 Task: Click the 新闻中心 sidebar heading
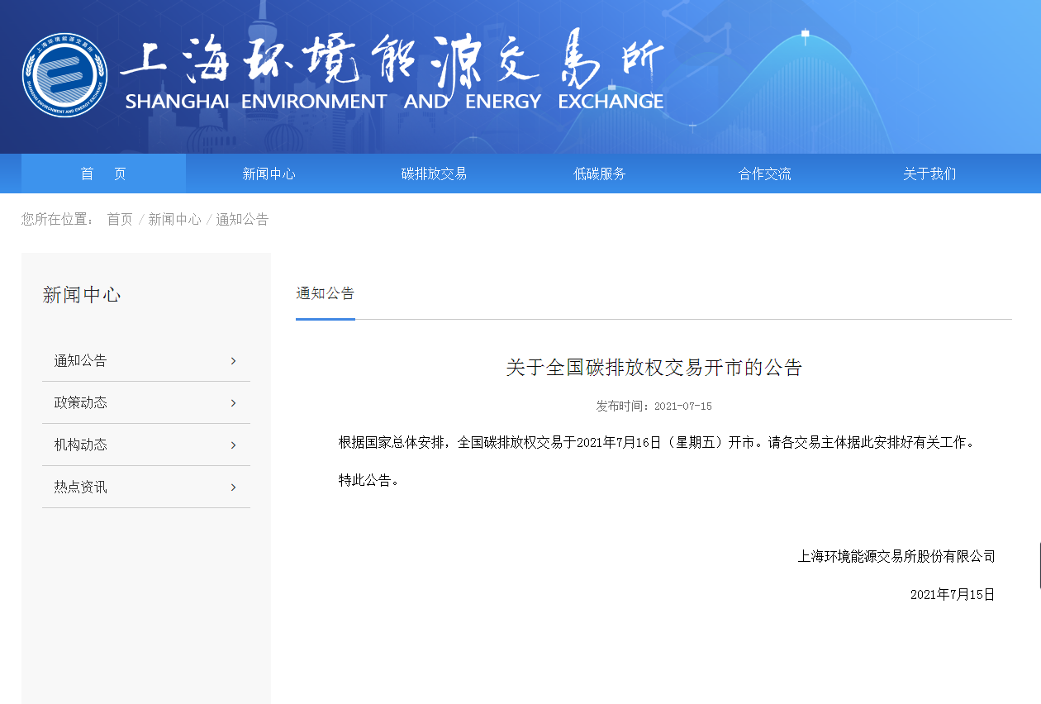(82, 295)
